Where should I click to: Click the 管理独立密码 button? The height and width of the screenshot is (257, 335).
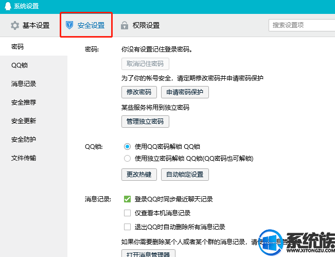click(x=145, y=122)
